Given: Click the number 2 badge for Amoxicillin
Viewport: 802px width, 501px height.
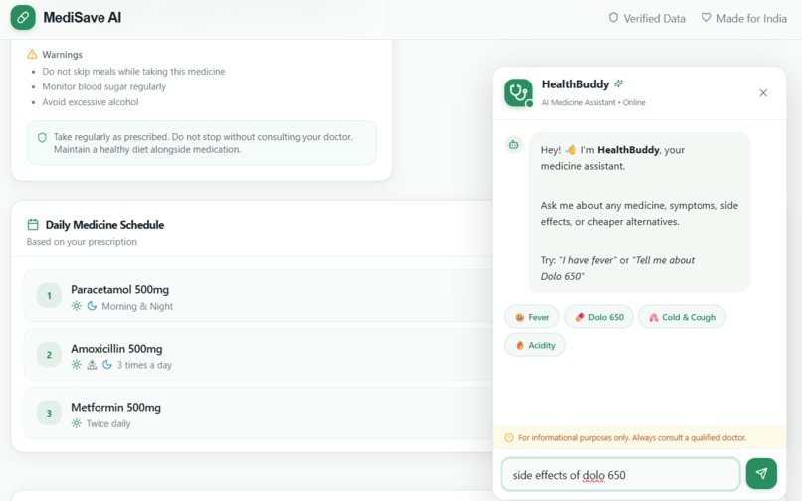Looking at the screenshot, I should [49, 354].
